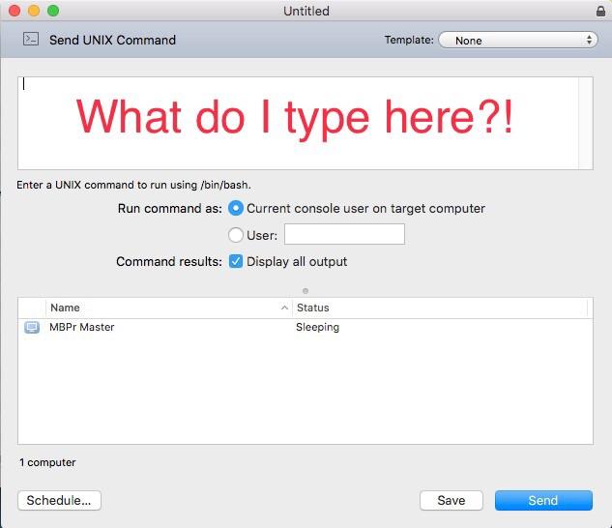Screen dimensions: 612x528
Task: Select the User radio button
Action: point(236,235)
